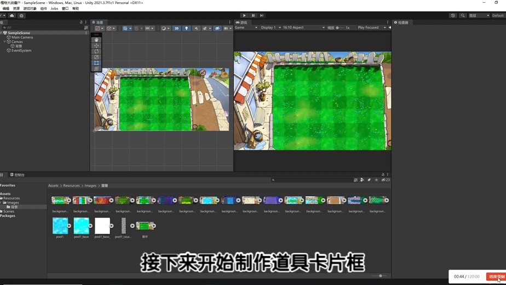This screenshot has width=506, height=285.
Task: Toggle hidden objects visibility in Scene toolbar
Action: click(x=217, y=28)
